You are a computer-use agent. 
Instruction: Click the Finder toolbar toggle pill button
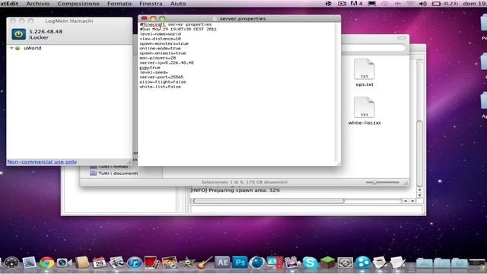coord(402,38)
